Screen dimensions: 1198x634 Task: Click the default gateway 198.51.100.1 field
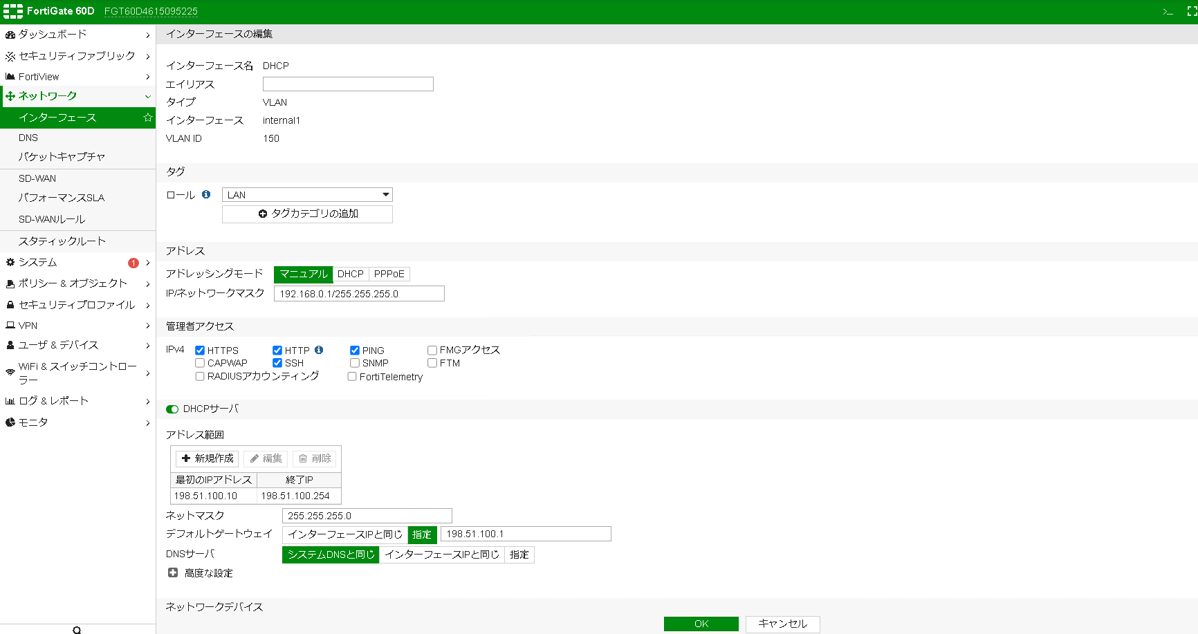pos(526,534)
